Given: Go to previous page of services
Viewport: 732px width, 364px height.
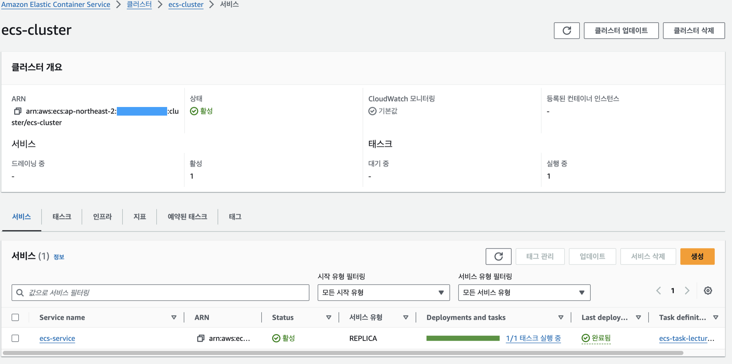Looking at the screenshot, I should pos(658,291).
